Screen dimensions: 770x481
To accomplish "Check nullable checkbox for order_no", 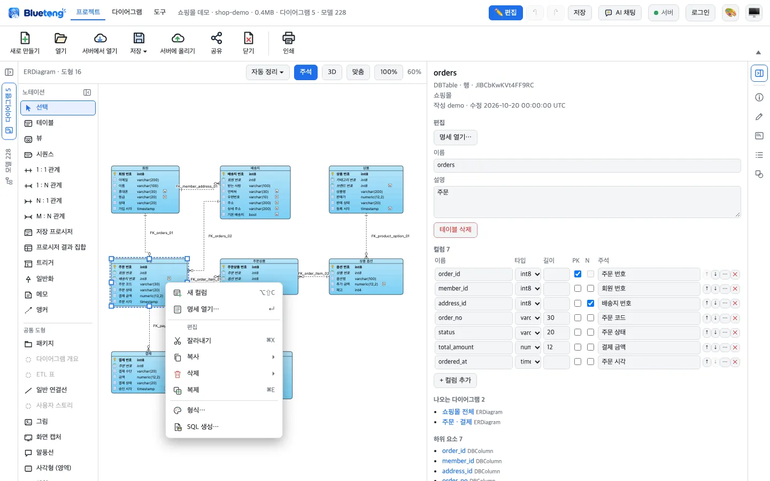I will click(590, 318).
